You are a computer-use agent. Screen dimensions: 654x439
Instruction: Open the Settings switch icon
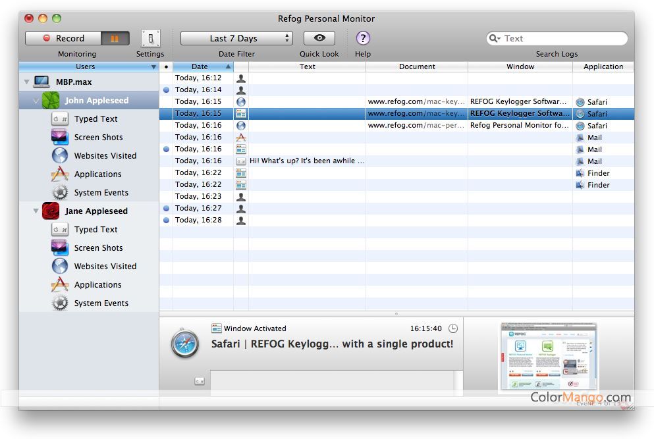point(150,38)
